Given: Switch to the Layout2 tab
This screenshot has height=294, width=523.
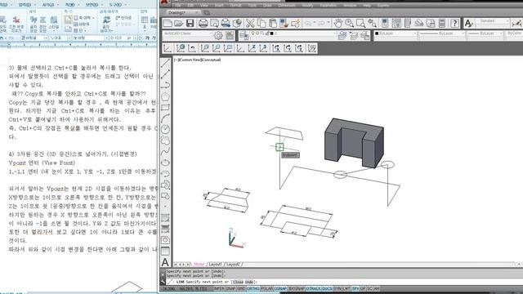Looking at the screenshot, I should (233, 265).
